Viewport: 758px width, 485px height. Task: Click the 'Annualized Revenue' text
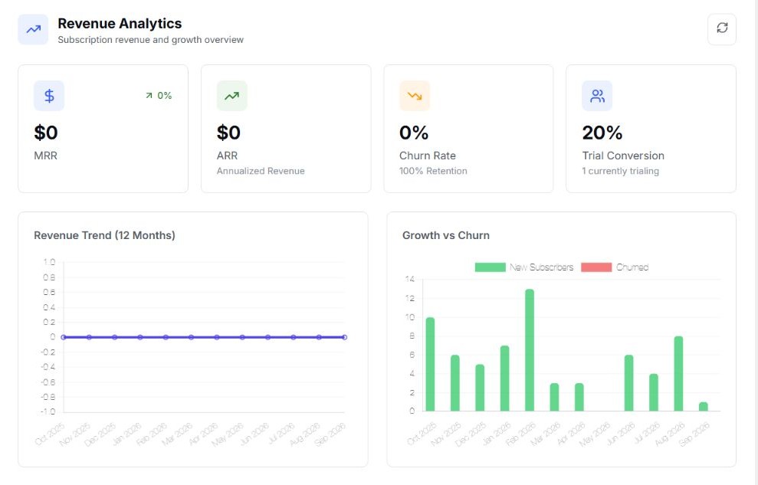pyautogui.click(x=261, y=171)
